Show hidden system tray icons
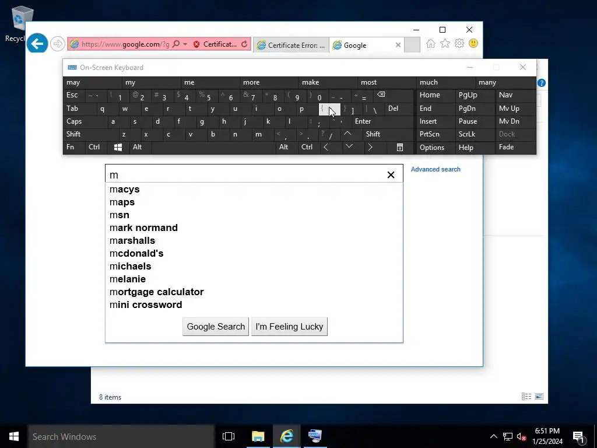Screen dimensions: 597x448 (x=493, y=436)
